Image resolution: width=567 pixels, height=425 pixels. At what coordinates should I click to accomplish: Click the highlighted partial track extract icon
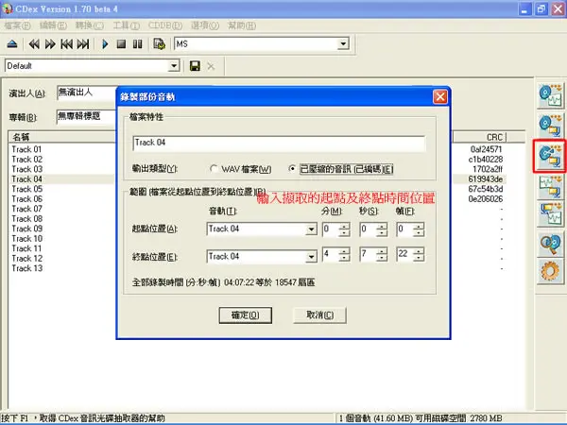pos(550,156)
